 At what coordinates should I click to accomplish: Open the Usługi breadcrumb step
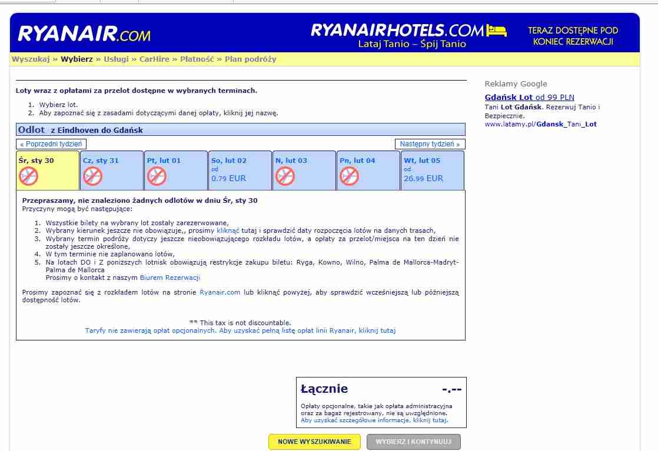pos(117,59)
